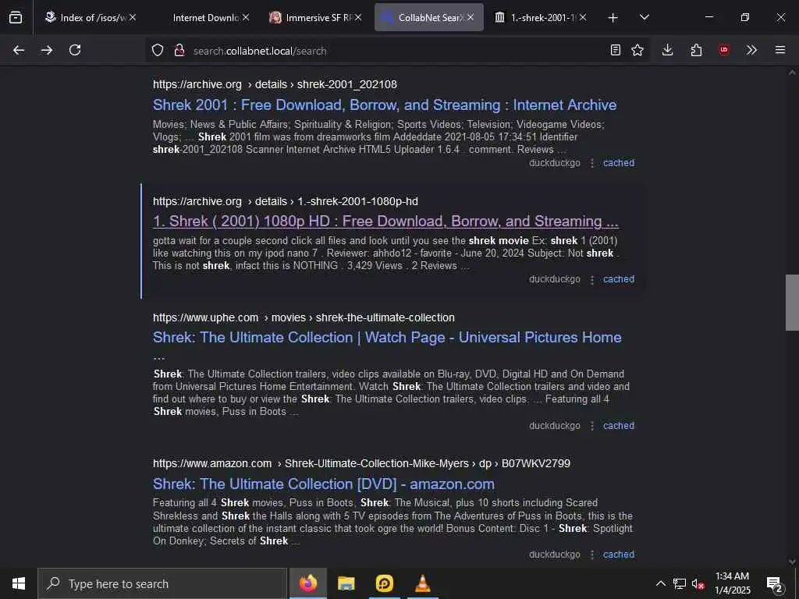The image size is (799, 599).
Task: Open the muted volume tray icon
Action: (x=698, y=583)
